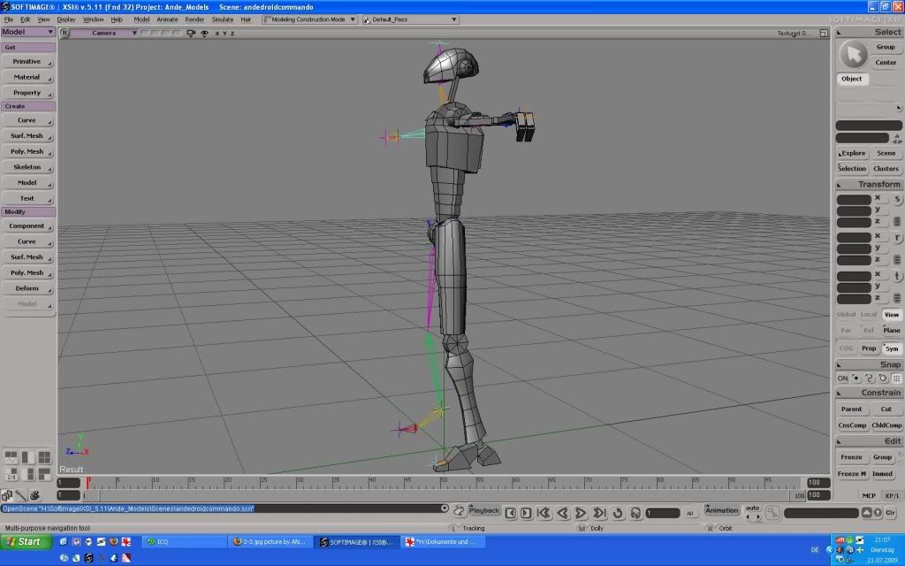Open the Playback menu
The width and height of the screenshot is (905, 566).
tap(483, 510)
